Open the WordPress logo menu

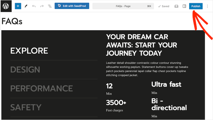6,6
